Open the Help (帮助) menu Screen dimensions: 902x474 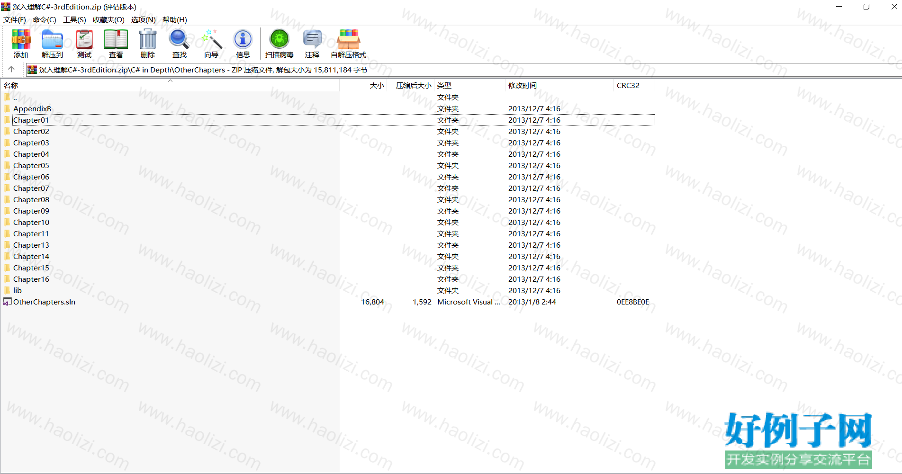pos(175,19)
